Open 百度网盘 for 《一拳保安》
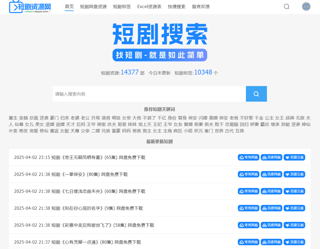320x249 pixels. 271,174
